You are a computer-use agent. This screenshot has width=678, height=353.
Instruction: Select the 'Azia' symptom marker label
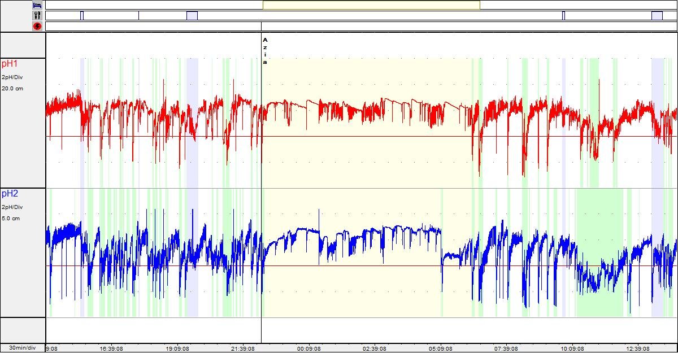(x=265, y=51)
